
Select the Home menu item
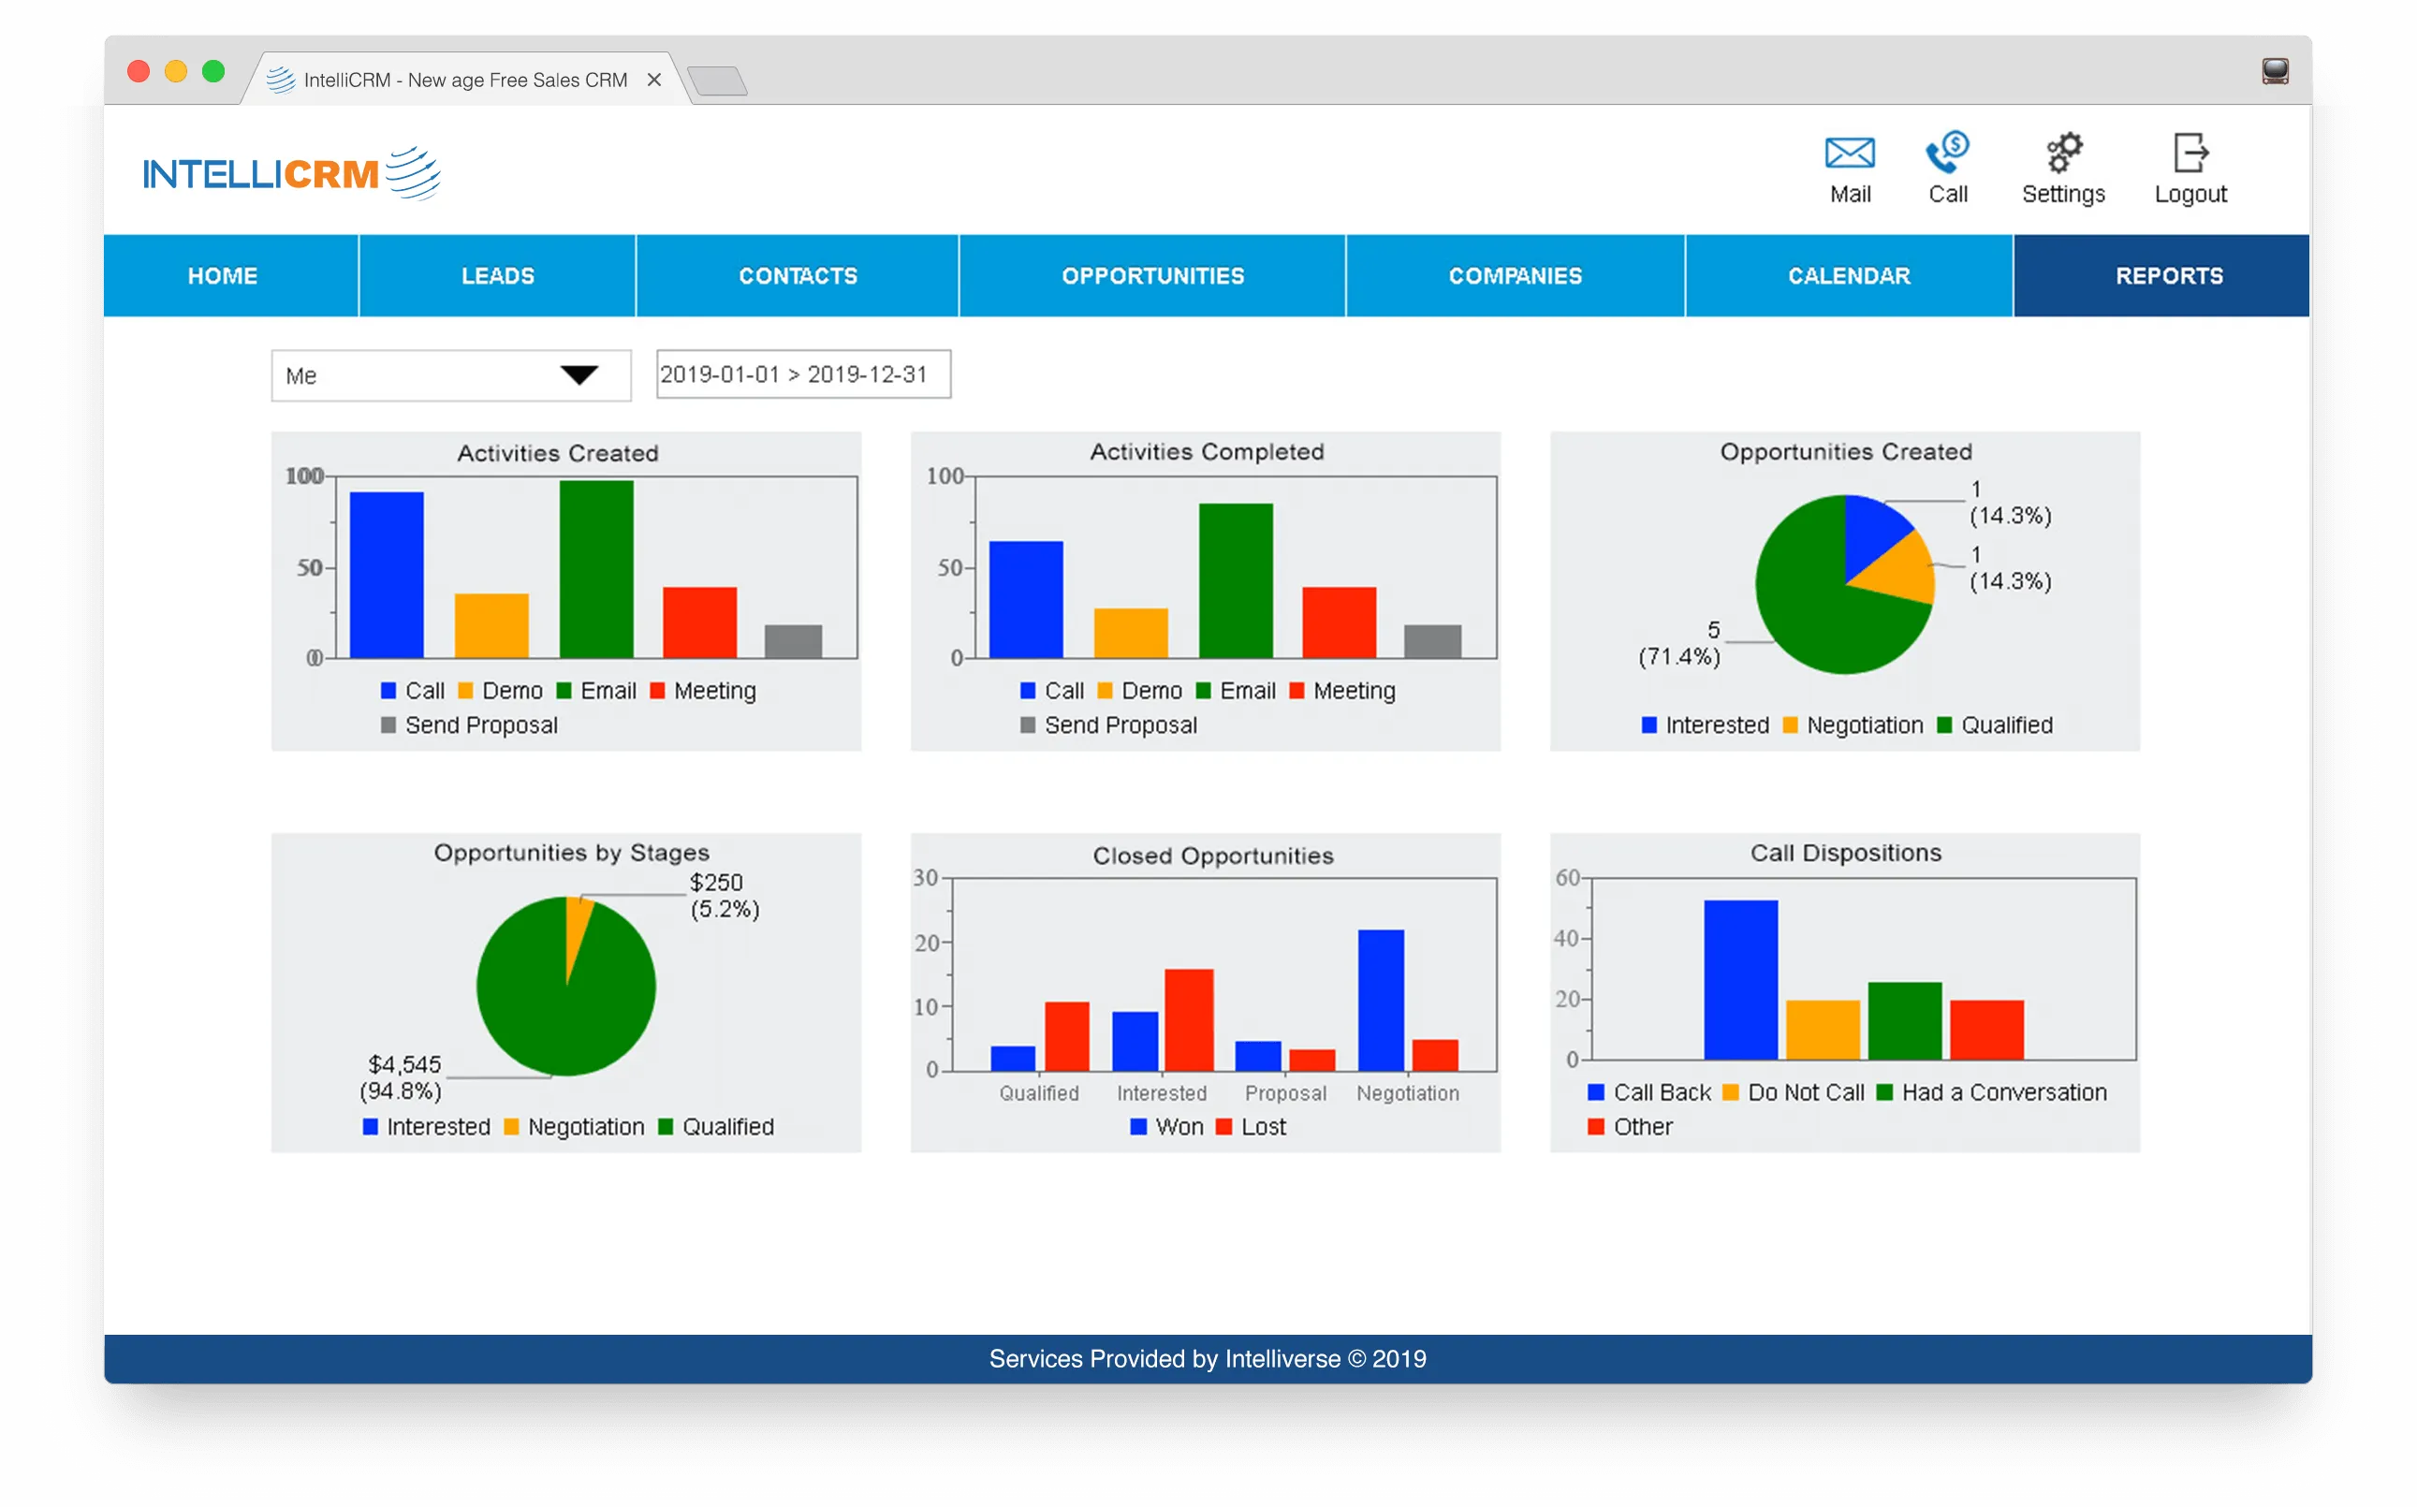point(222,276)
